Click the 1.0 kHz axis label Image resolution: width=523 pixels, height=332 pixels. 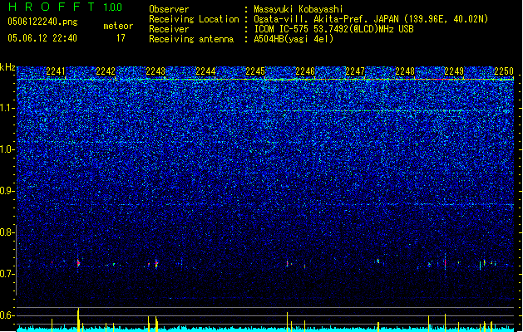click(7, 149)
